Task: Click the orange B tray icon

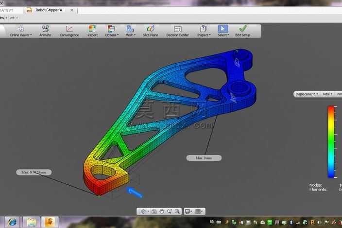Action: tap(312, 222)
